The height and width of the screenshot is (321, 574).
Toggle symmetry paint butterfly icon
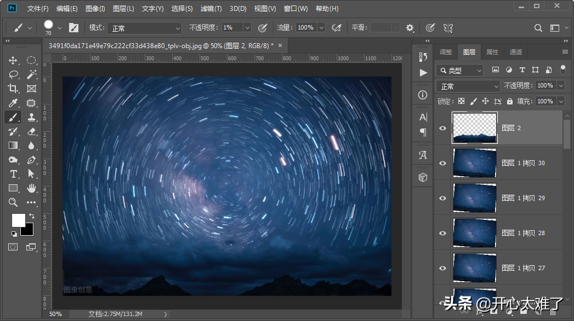pyautogui.click(x=448, y=28)
